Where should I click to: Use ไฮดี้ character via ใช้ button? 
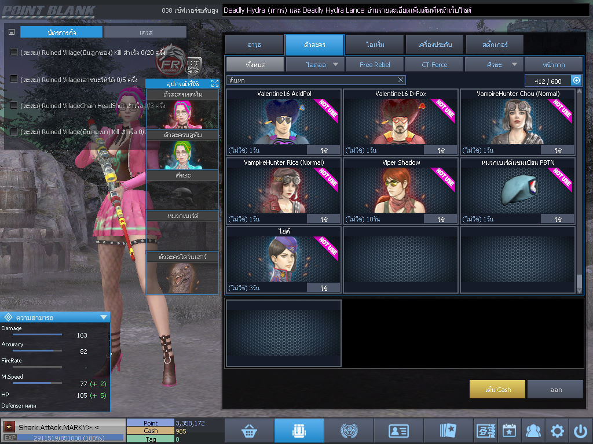click(324, 288)
